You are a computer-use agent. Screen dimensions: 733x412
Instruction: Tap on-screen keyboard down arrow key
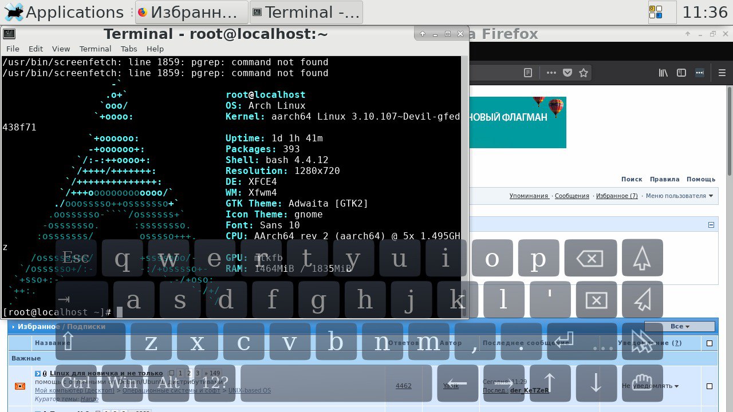click(596, 383)
